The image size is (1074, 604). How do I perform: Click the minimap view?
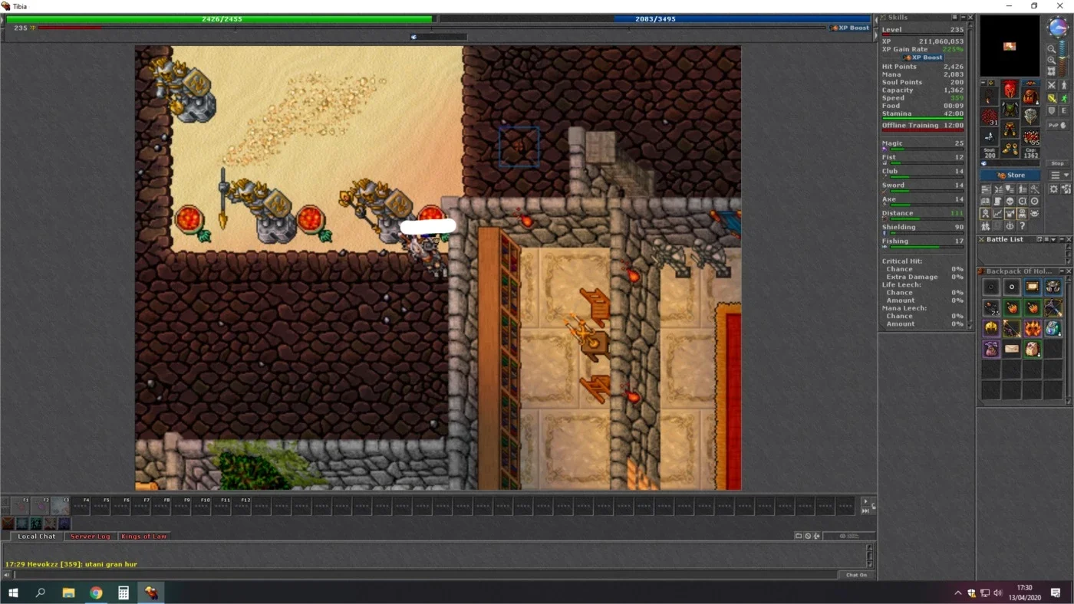coord(1010,46)
